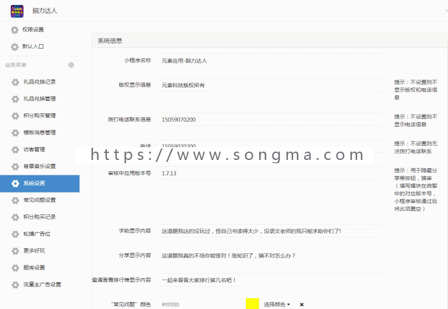Click the 审核中应用版本号 input field
Image resolution: width=448 pixels, height=309 pixels.
click(x=269, y=173)
